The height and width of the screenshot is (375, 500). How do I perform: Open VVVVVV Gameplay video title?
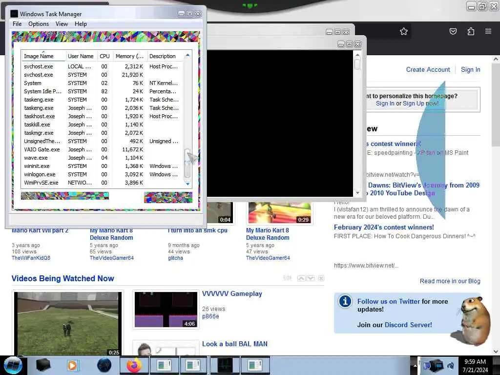tap(232, 293)
